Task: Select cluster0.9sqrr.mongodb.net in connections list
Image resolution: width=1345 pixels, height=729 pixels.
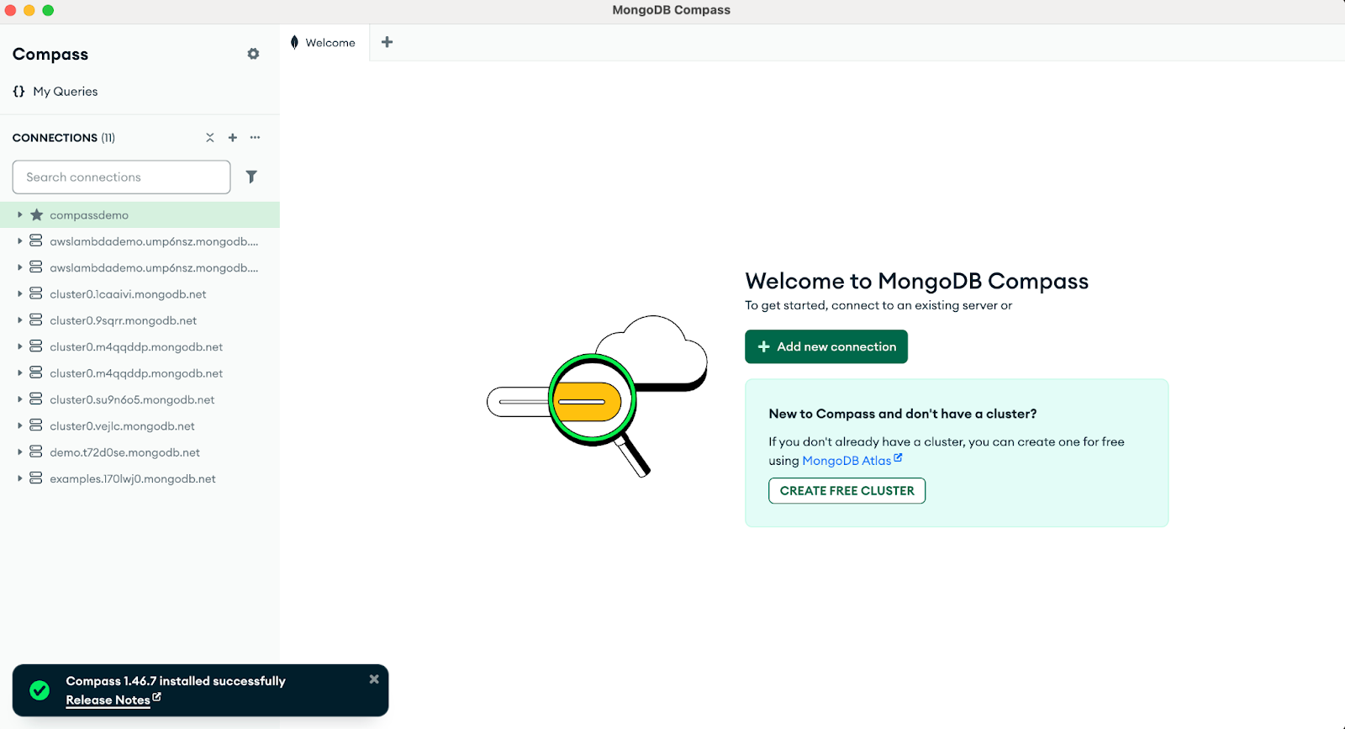Action: tap(123, 320)
